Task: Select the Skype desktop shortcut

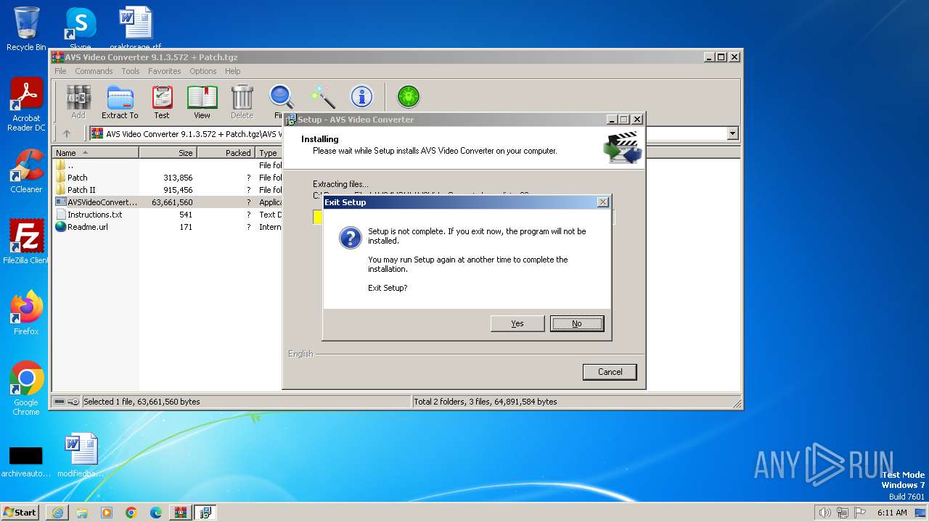Action: 80,28
